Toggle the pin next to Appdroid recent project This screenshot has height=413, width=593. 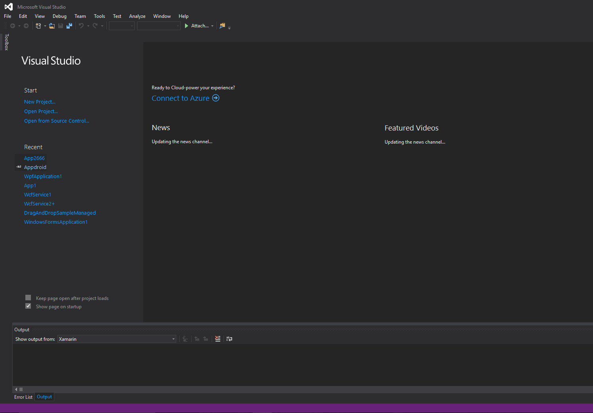19,167
